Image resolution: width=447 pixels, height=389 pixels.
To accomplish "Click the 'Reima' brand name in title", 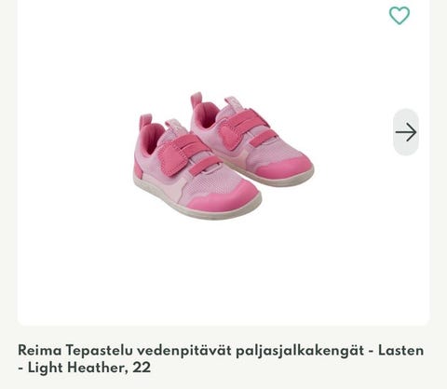I will pos(40,351).
